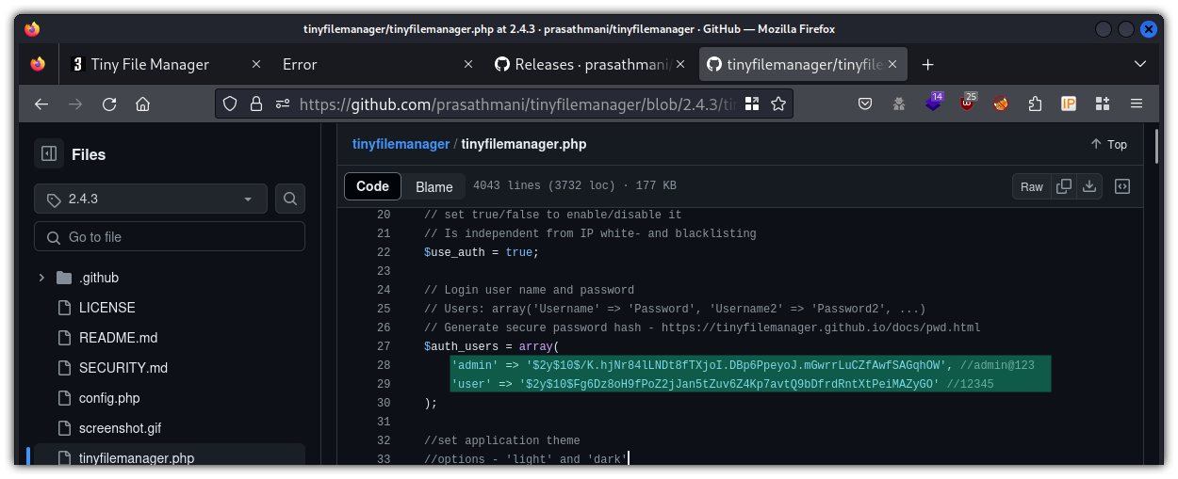Open the tinyfilemanager breadcrumb link
1178x479 pixels.
[401, 144]
